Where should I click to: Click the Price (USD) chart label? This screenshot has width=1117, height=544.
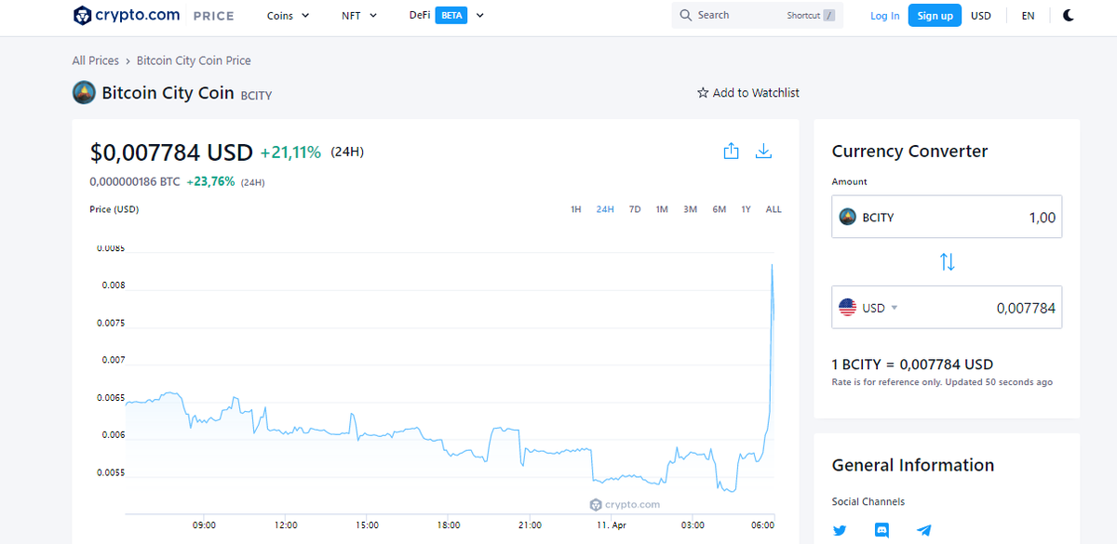point(114,209)
